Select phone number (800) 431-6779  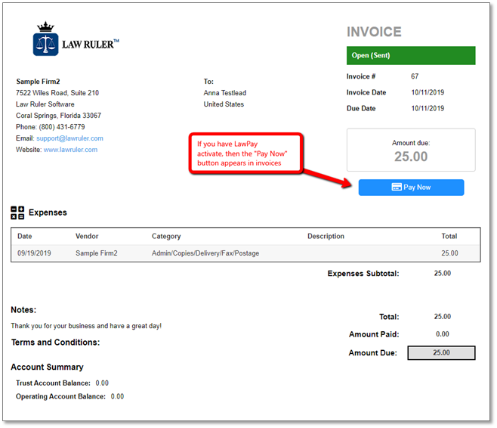(62, 127)
